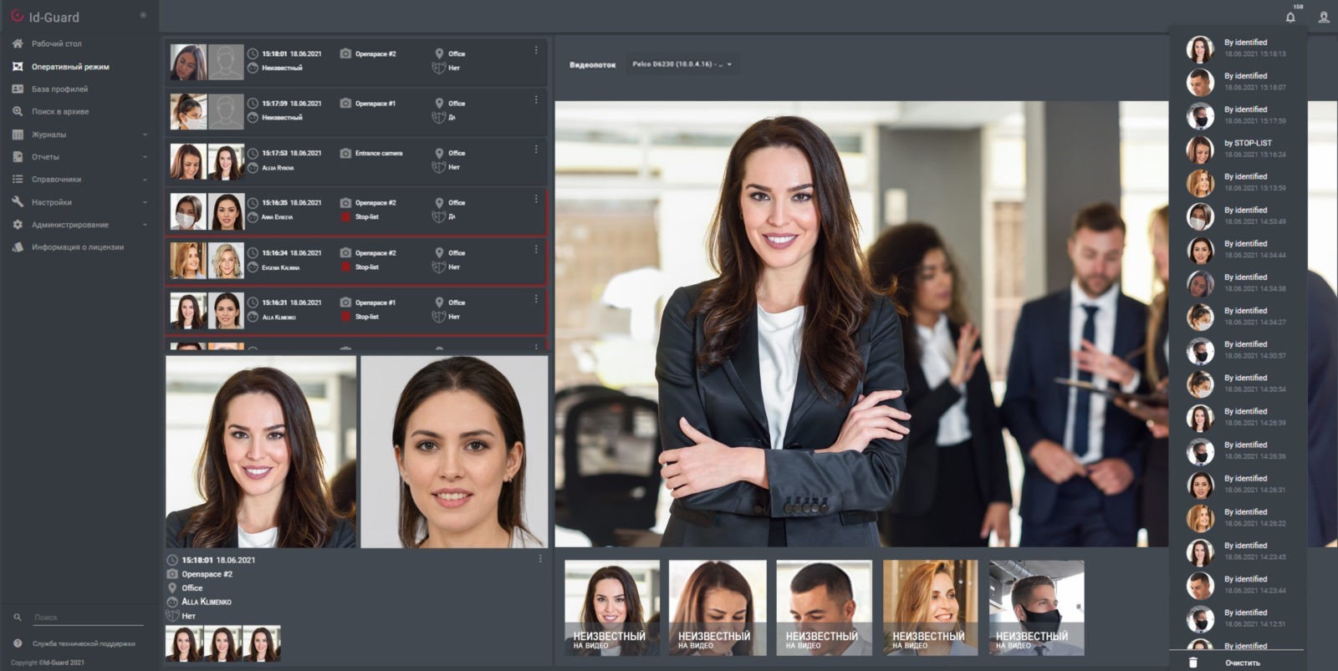Screen dimensions: 1338x671
Task: Open kebab menu on 15:16:35 Stop-list event
Action: 536,200
